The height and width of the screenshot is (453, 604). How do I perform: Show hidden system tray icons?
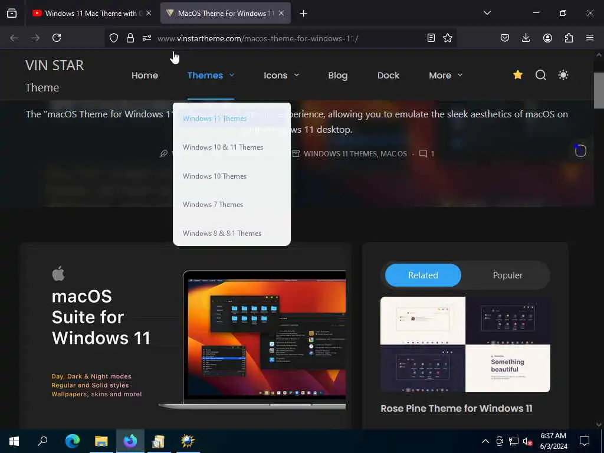point(485,441)
